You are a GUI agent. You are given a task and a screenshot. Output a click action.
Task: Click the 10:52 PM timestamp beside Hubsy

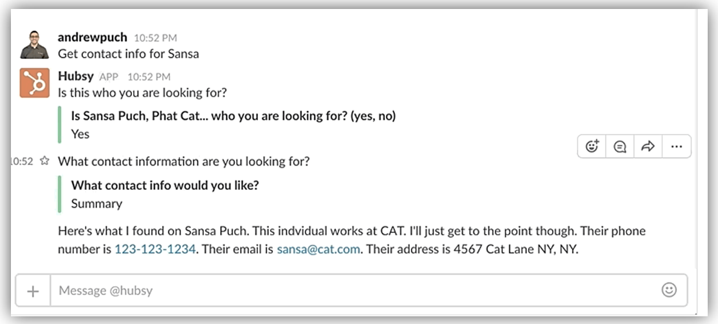coord(149,77)
